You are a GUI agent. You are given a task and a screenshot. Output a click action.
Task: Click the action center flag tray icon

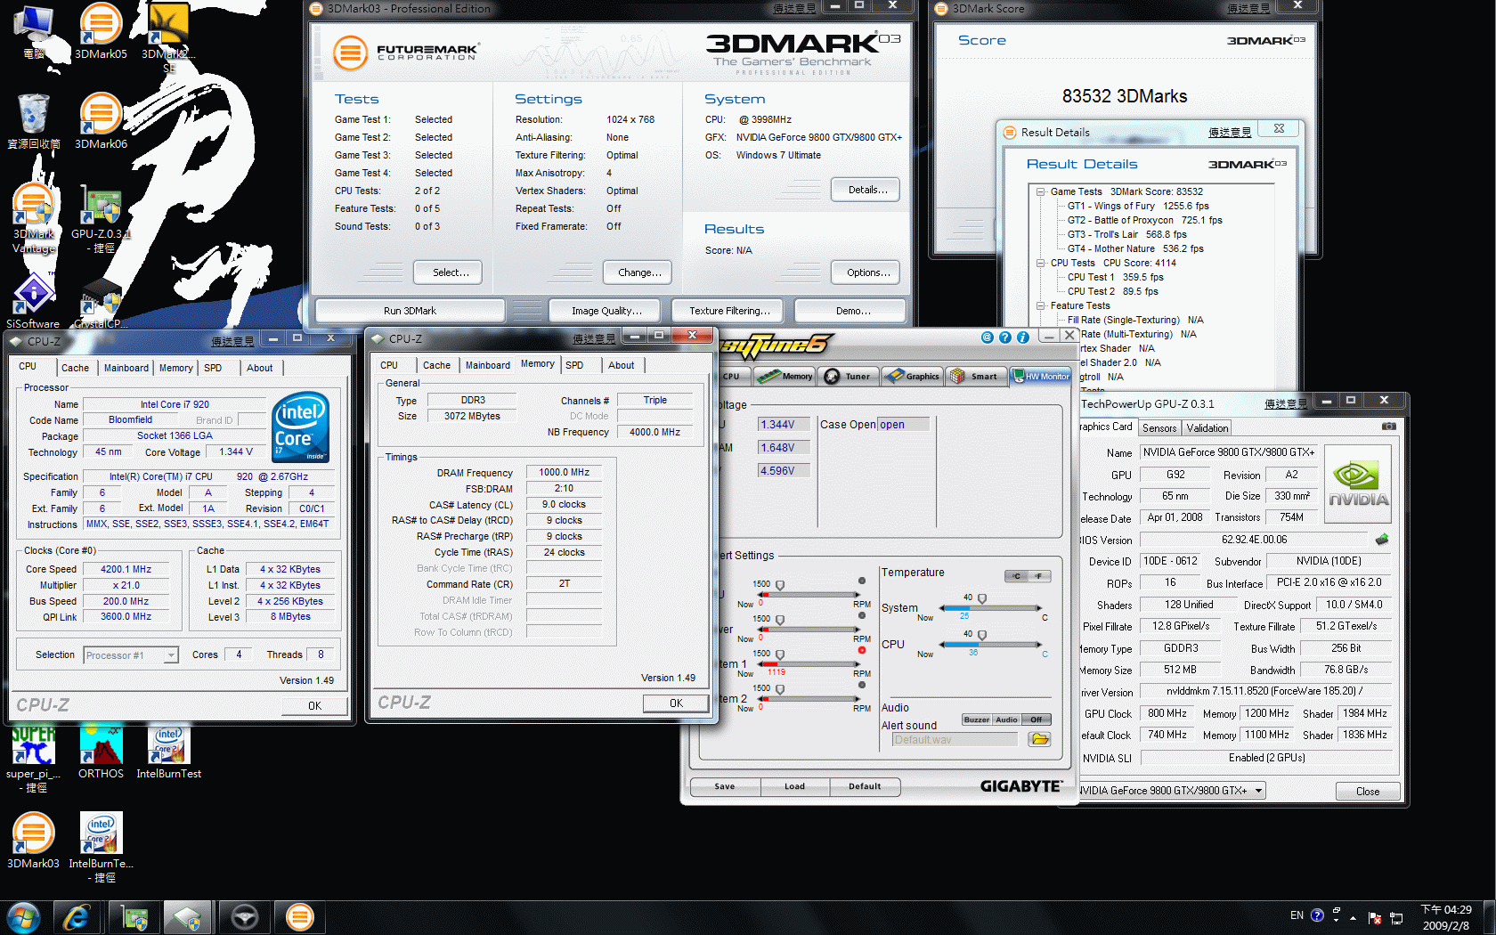tap(1374, 917)
